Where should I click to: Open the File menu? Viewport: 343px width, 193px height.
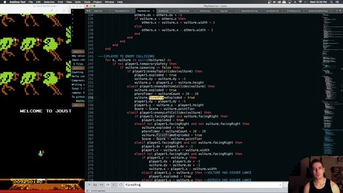[x=31, y=2]
